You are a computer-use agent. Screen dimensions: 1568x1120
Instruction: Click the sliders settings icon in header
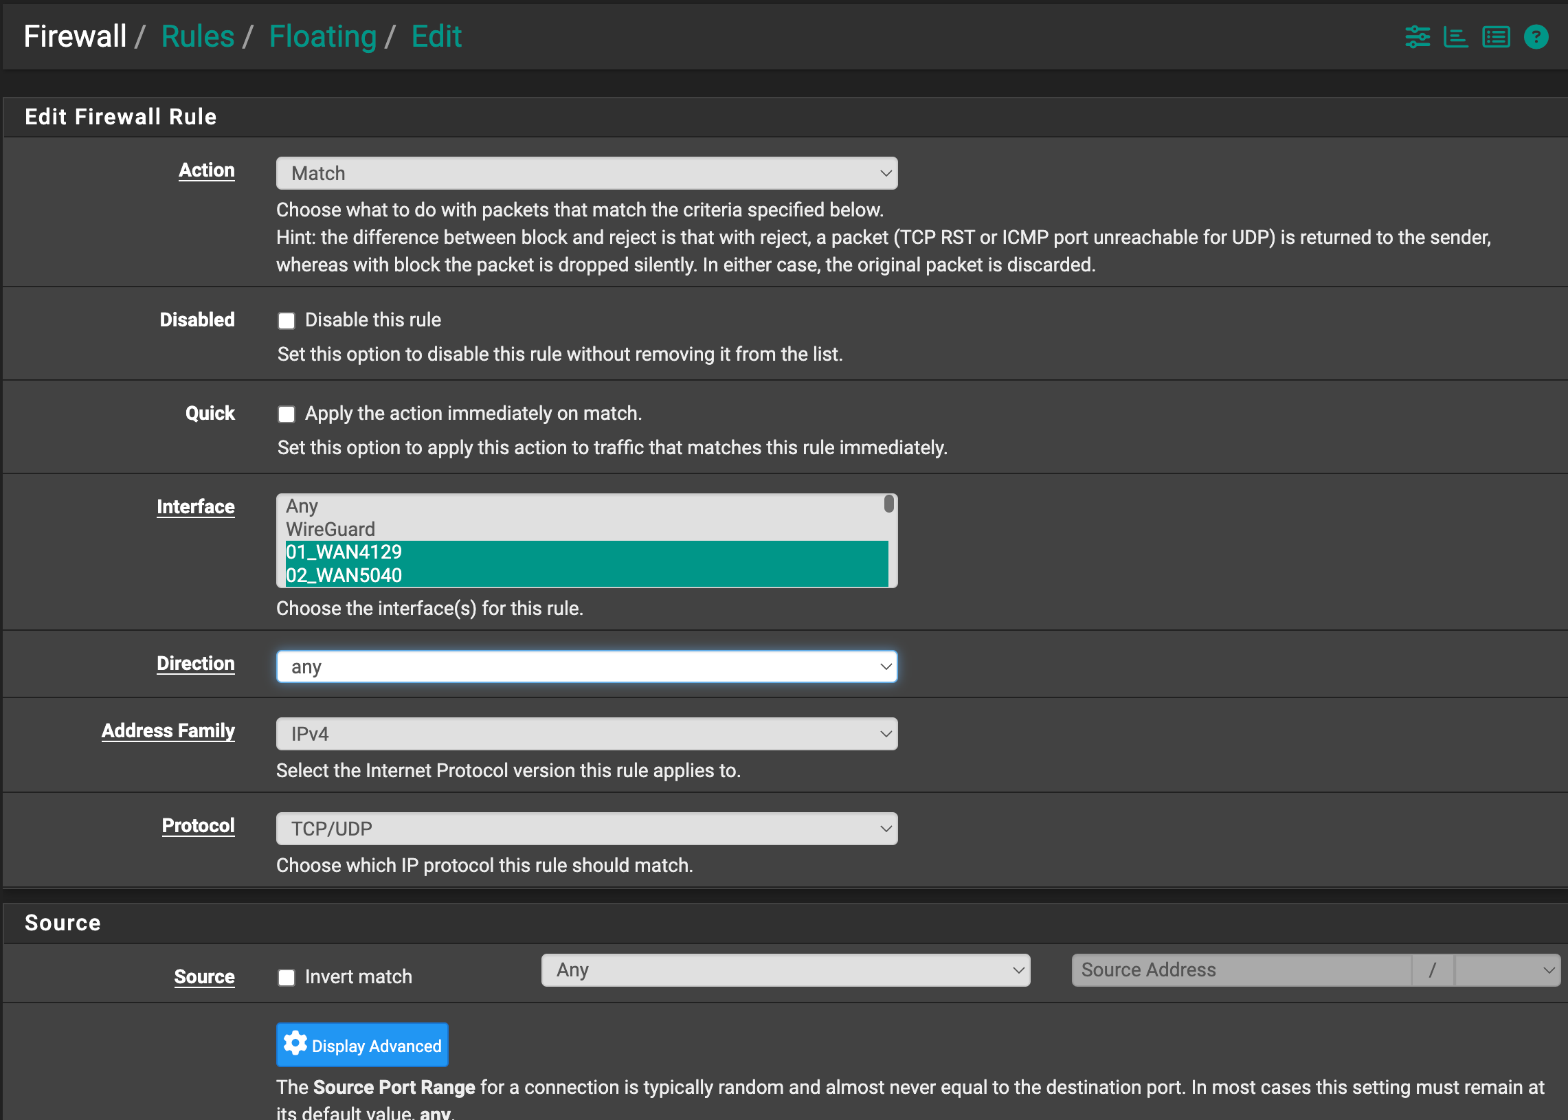(1417, 36)
